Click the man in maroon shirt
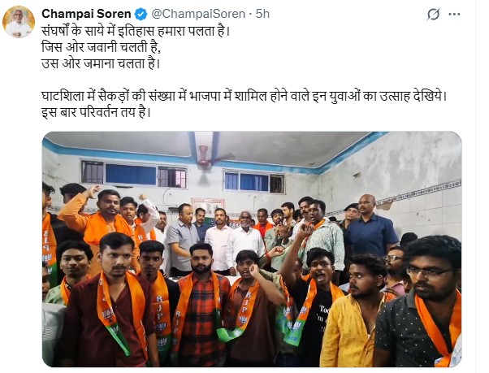The width and height of the screenshot is (489, 373). click(x=110, y=302)
